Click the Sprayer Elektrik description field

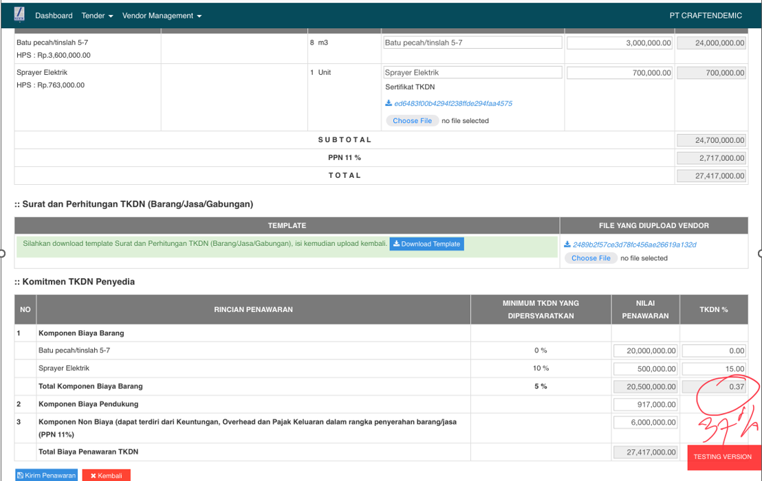(472, 73)
